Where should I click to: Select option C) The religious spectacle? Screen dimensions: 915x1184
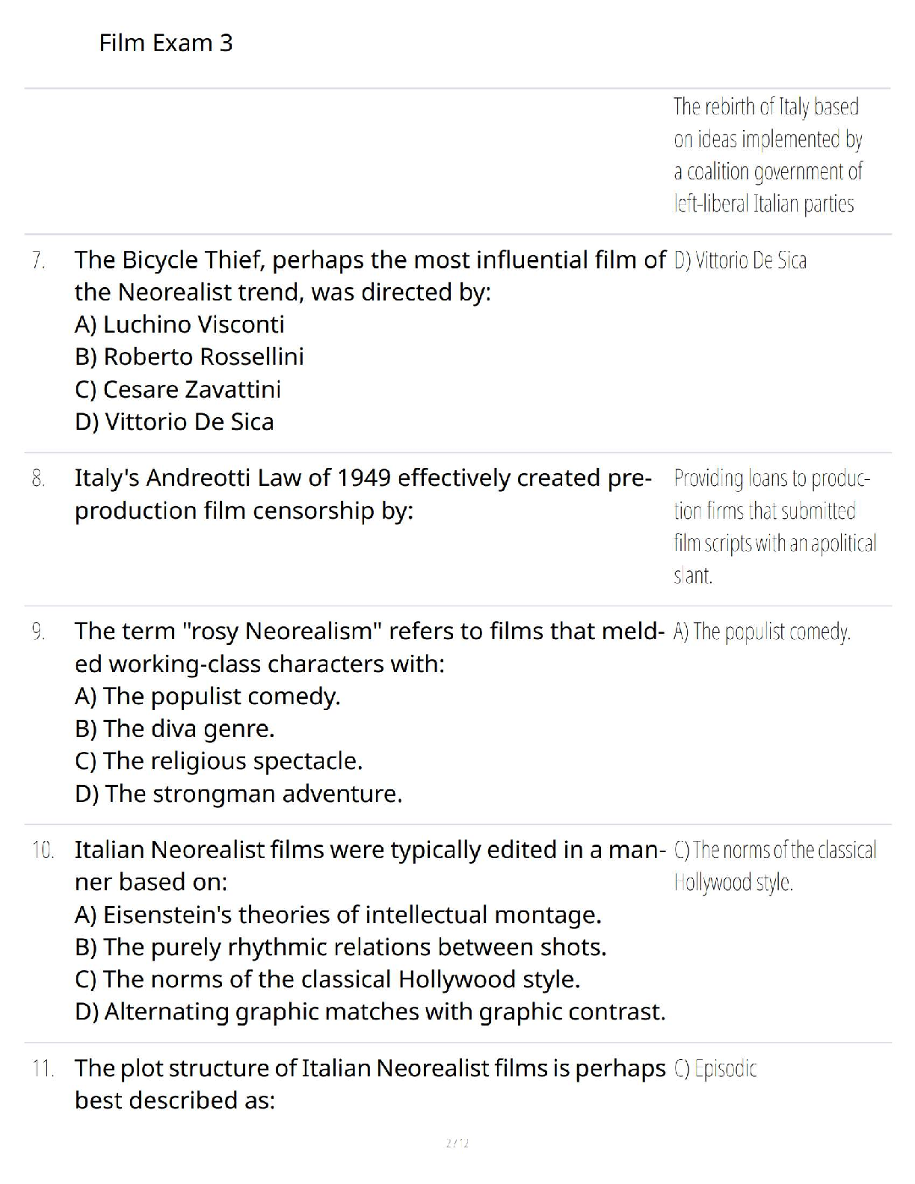pos(218,761)
